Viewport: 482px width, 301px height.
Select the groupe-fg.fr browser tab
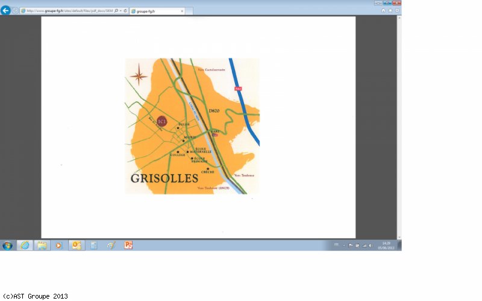click(157, 11)
